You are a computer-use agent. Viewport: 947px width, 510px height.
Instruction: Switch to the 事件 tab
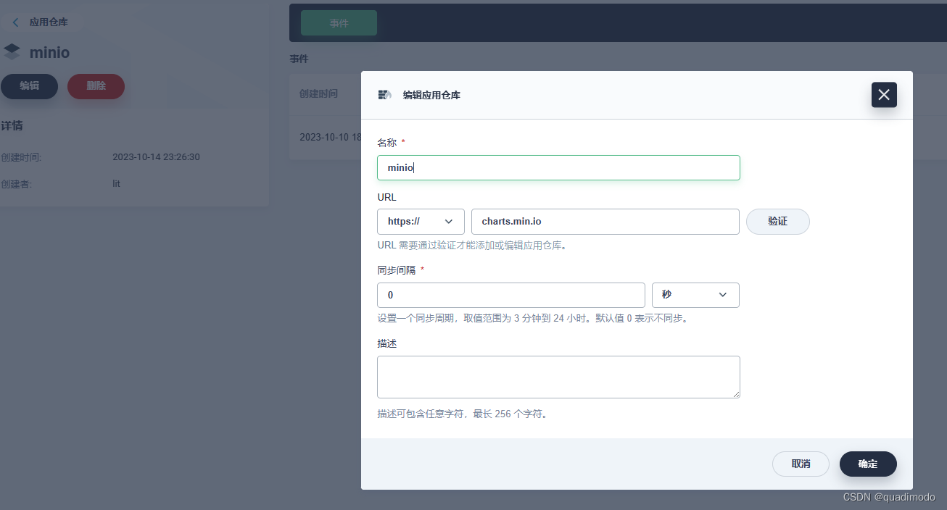[338, 22]
